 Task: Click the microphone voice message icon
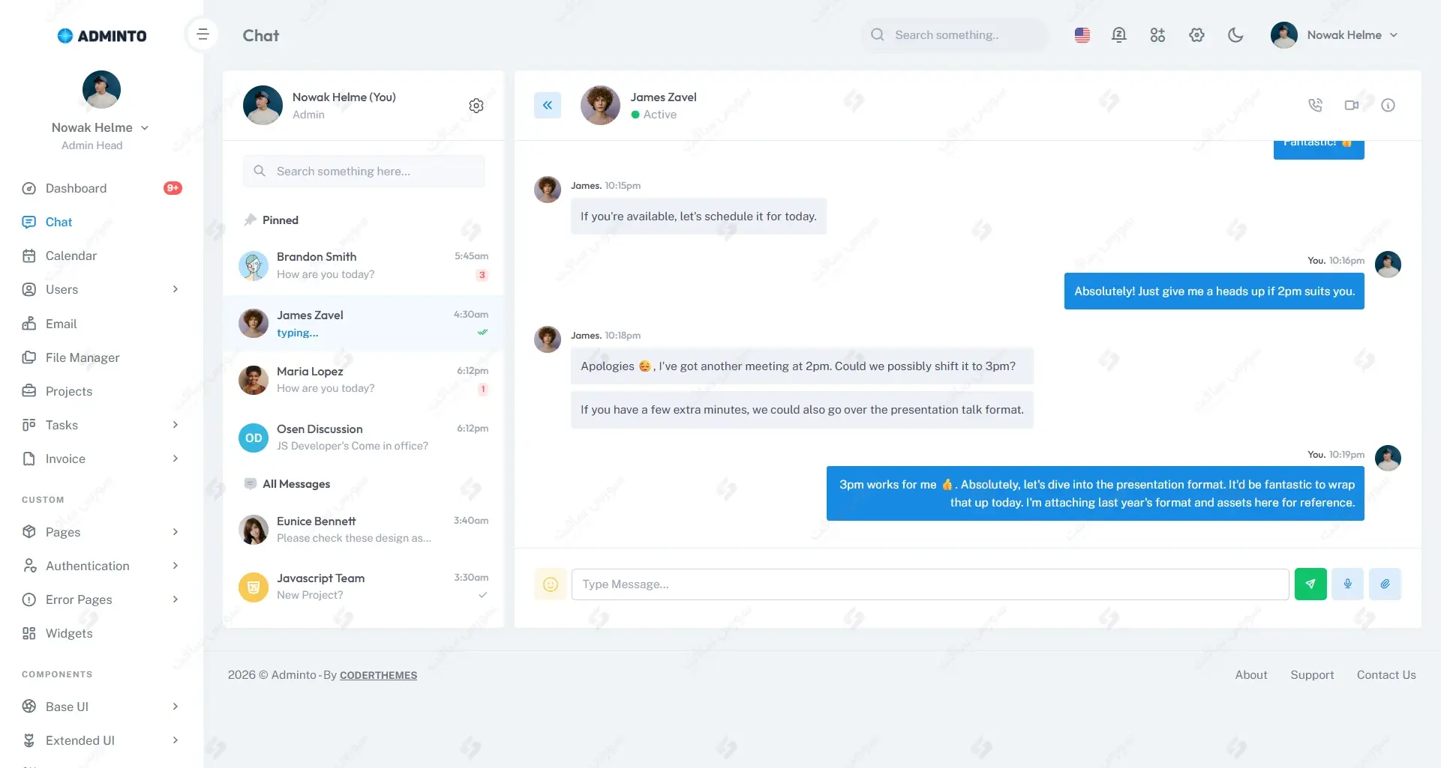(x=1347, y=584)
